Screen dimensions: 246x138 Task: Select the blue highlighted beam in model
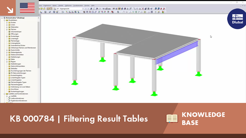(176, 53)
